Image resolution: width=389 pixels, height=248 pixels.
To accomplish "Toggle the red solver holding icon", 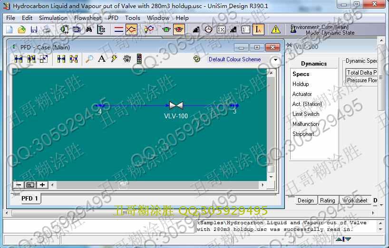I will [x=179, y=29].
